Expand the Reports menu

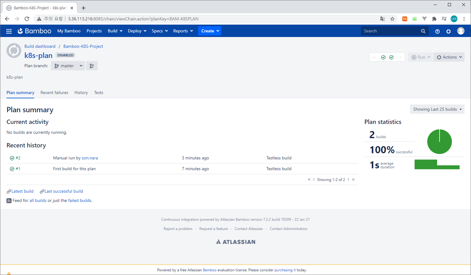pos(183,31)
